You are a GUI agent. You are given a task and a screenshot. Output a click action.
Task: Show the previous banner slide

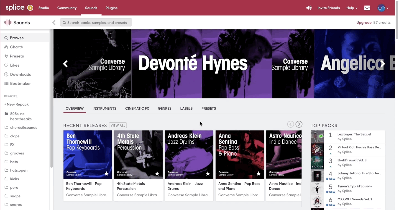pos(65,64)
